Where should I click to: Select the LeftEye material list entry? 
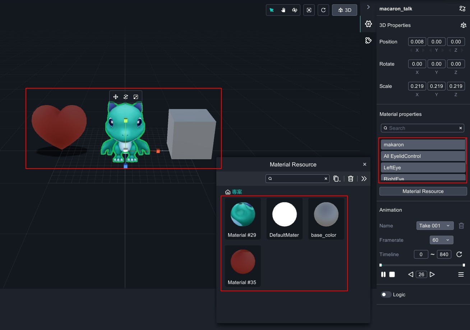(x=423, y=168)
